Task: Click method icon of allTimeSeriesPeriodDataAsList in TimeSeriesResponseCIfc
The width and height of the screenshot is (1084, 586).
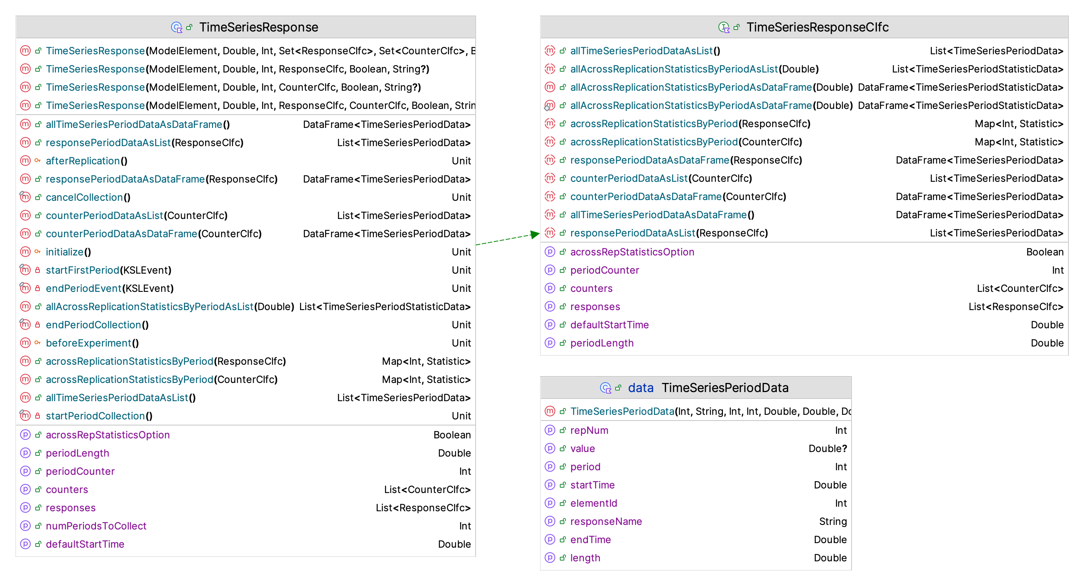Action: [x=550, y=50]
